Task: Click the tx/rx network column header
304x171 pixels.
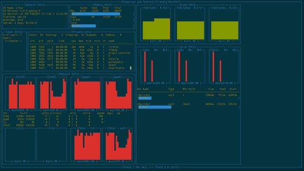Action: tap(24, 113)
